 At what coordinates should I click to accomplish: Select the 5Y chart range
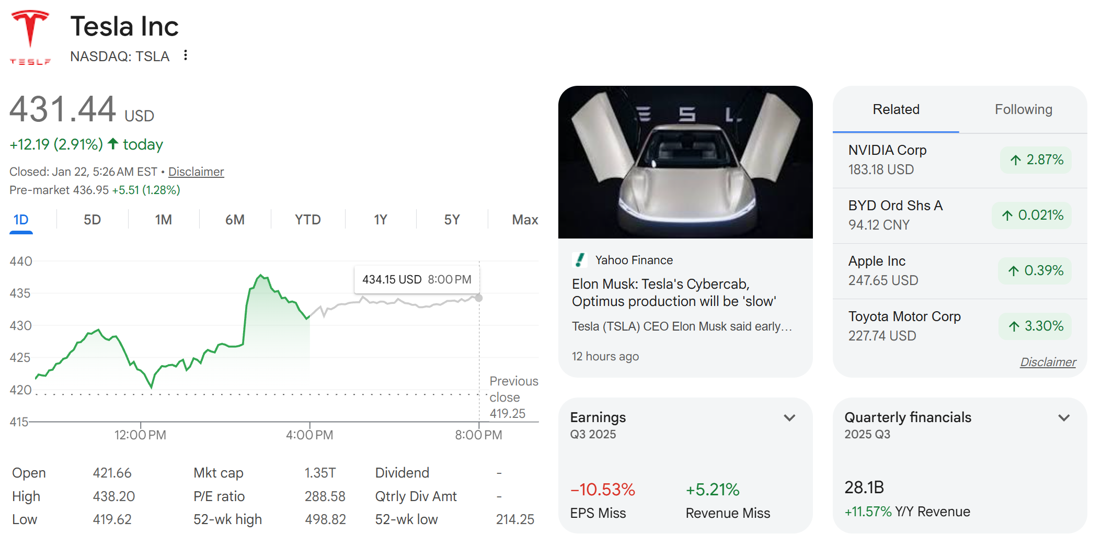click(452, 220)
